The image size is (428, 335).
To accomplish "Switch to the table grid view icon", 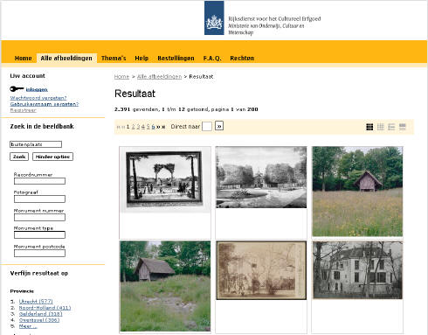I will point(381,127).
